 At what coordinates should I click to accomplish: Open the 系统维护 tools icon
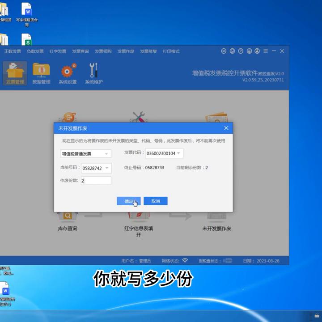pyautogui.click(x=94, y=73)
